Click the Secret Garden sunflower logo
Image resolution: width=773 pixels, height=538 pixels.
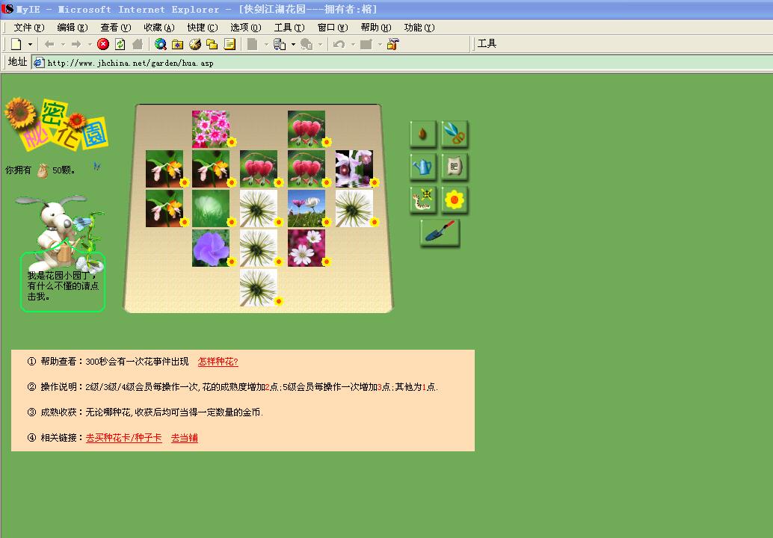pos(56,124)
